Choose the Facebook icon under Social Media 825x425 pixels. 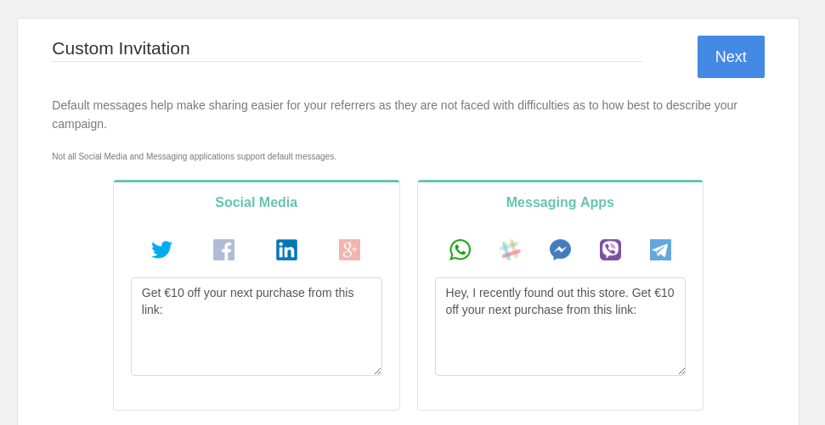click(x=223, y=250)
